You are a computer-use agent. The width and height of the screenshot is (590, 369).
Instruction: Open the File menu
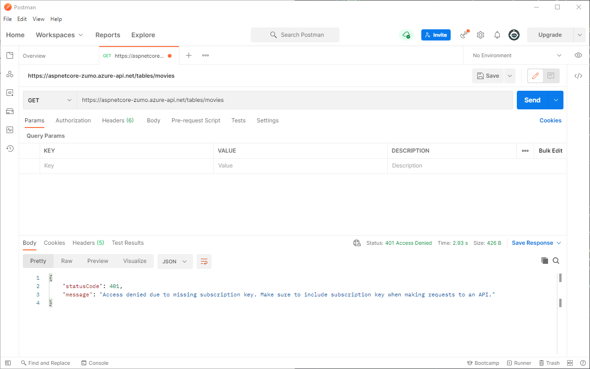click(x=7, y=19)
